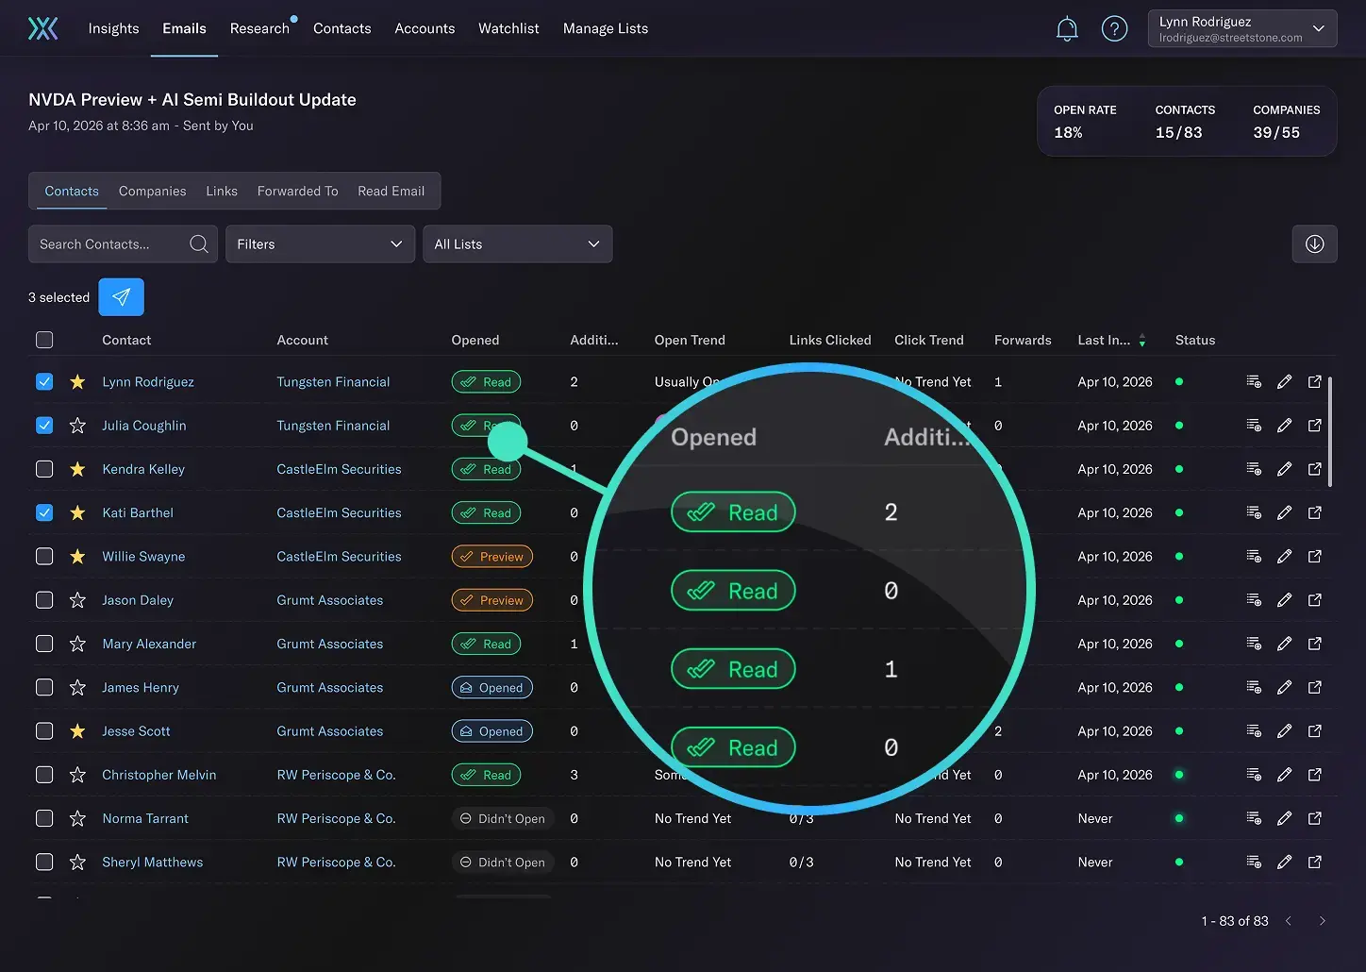This screenshot has height=972, width=1366.
Task: Edit Norma Tarrant with the pencil icon
Action: (1284, 818)
